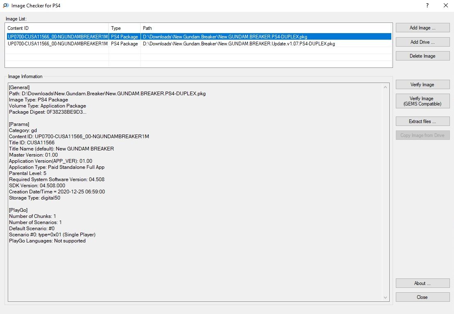Click the Title ID: CUSA11566 line
The image size is (454, 314).
point(32,142)
